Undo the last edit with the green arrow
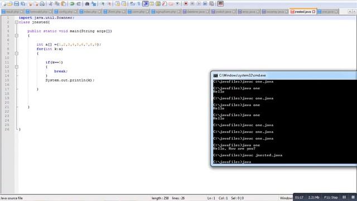Viewport: 357px width, 201px height. point(72,4)
